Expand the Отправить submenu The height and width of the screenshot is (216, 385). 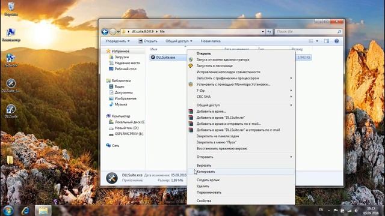[x=241, y=157]
